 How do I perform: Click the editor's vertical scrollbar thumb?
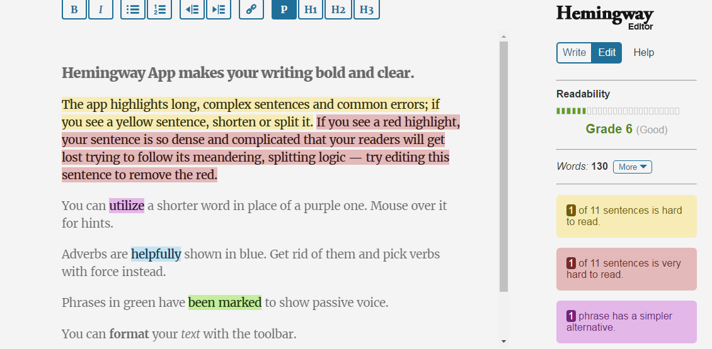point(503,167)
